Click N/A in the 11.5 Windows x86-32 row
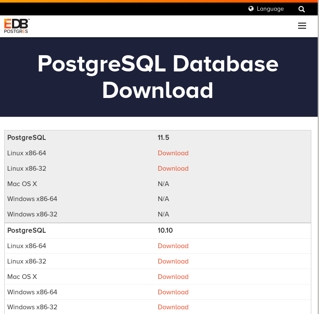This screenshot has width=319, height=314. [163, 214]
